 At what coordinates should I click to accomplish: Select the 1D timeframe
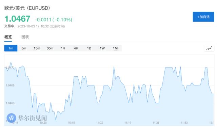(x=89, y=48)
